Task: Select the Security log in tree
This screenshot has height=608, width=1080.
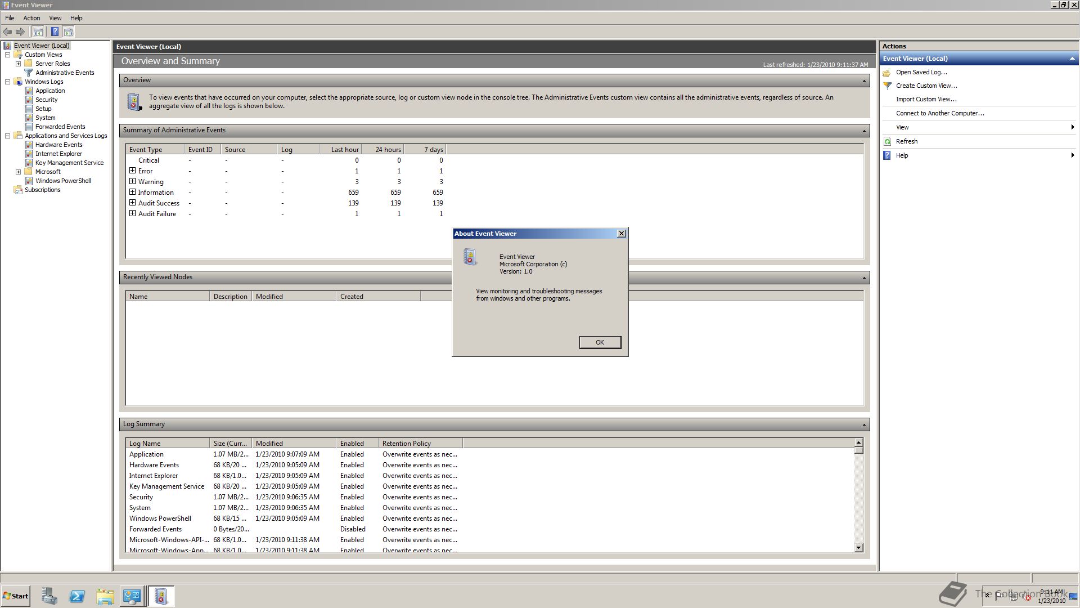Action: 46,100
